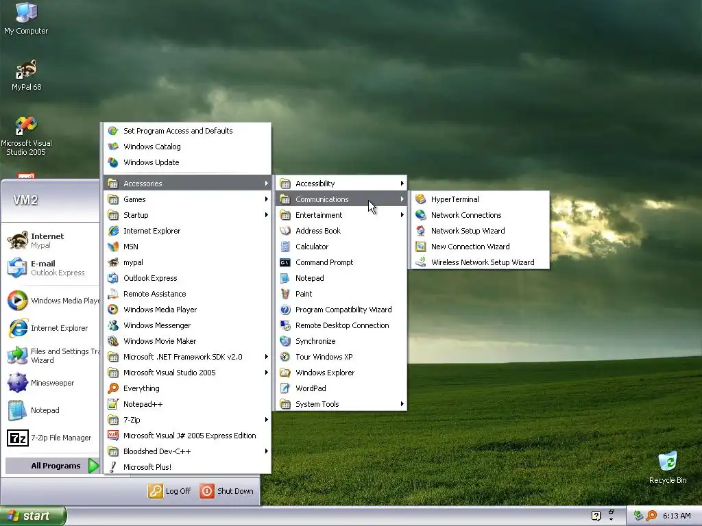Screen dimensions: 702x526
Task: Expand the Accessibility submenu
Action: (x=341, y=184)
